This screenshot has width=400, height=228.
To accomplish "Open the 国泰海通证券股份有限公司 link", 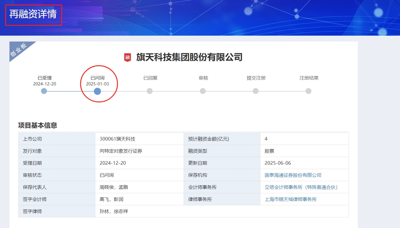I will (x=293, y=175).
